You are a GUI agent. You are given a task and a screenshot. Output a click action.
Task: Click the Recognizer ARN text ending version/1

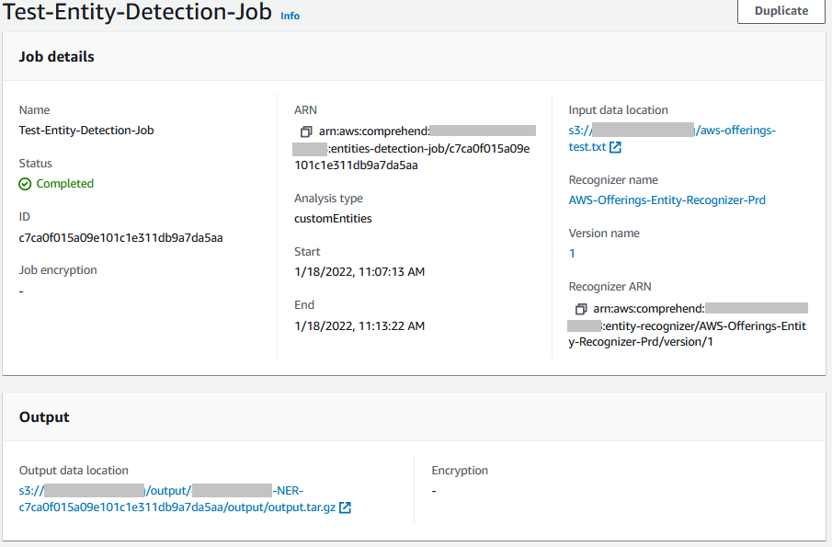(x=688, y=325)
